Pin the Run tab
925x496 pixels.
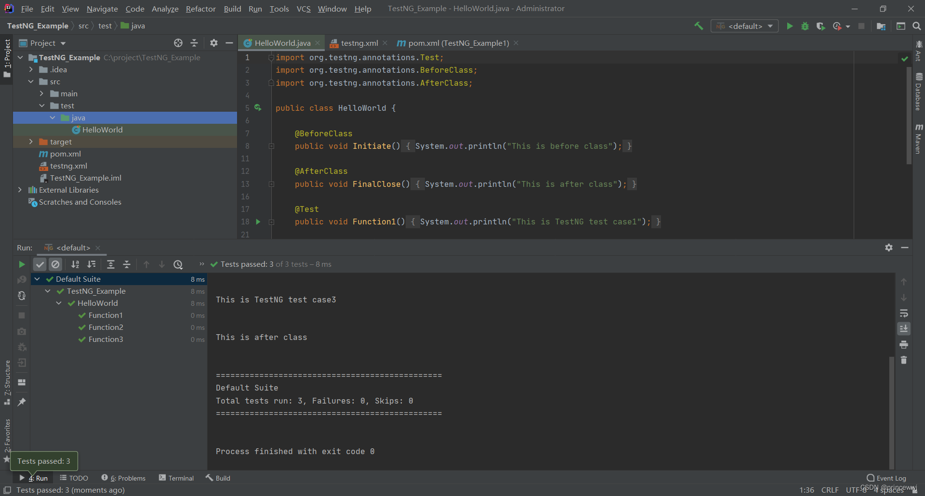(22, 402)
